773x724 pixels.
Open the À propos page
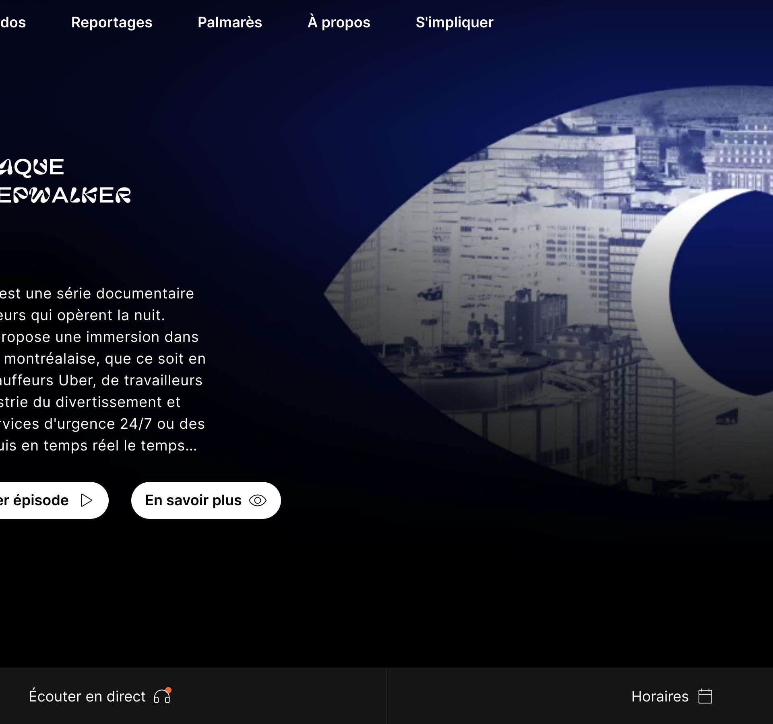coord(339,23)
